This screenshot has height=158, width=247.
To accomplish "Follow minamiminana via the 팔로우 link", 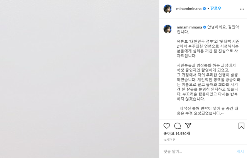I will coord(216,8).
